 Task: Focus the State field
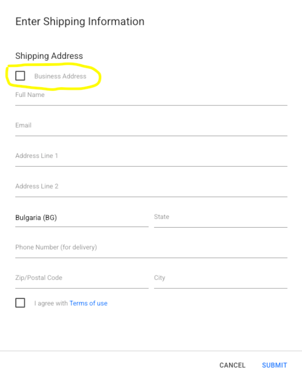coord(220,217)
